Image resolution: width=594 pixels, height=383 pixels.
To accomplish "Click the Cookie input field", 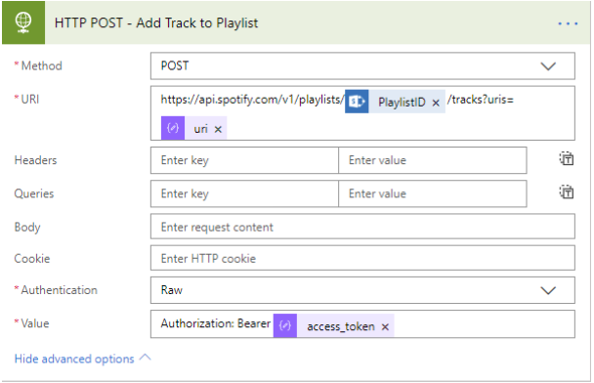I will (362, 258).
